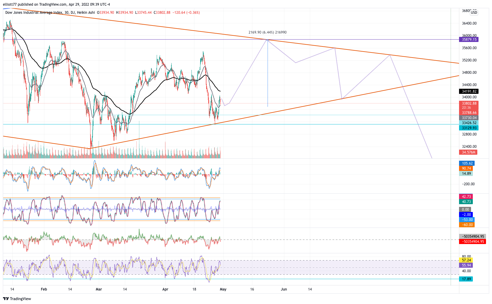The height and width of the screenshot is (304, 492).
Task: Click the open value O33934.90
Action: [106, 13]
